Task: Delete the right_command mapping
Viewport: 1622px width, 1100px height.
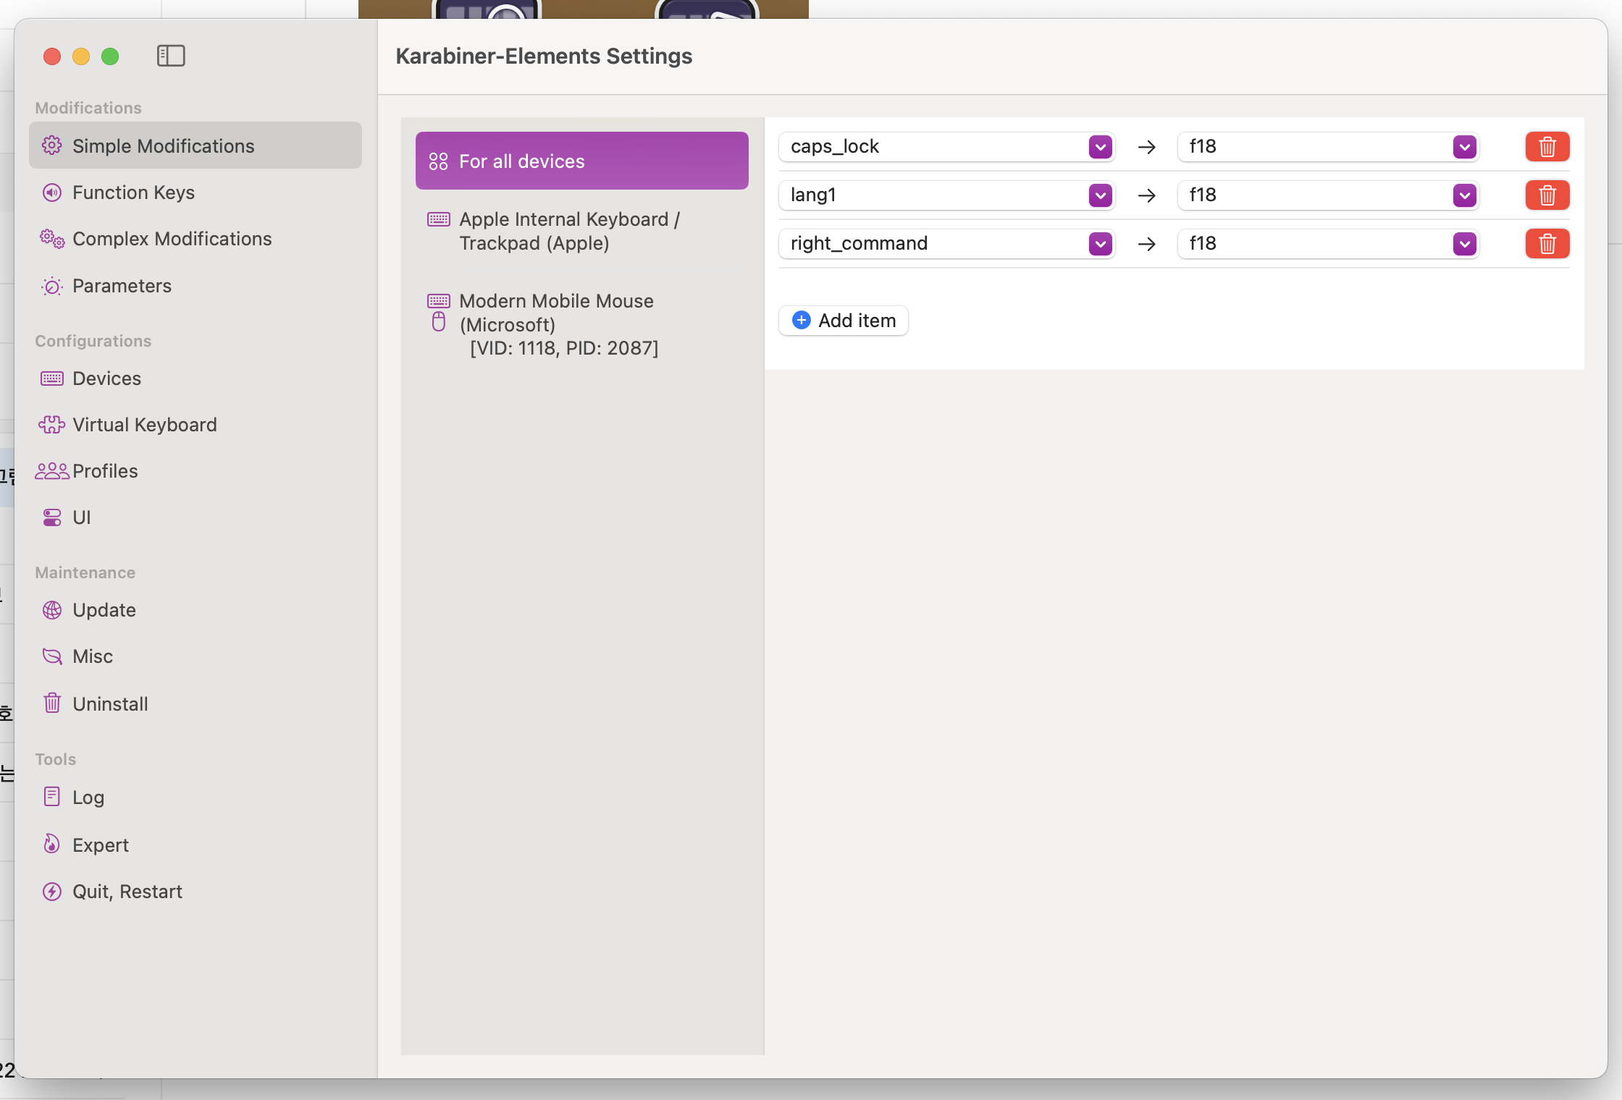Action: tap(1547, 244)
